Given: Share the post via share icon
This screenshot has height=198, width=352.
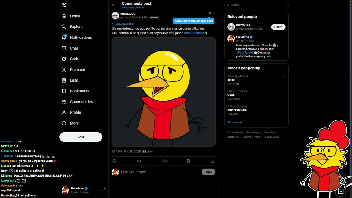Looking at the screenshot, I should (x=213, y=161).
